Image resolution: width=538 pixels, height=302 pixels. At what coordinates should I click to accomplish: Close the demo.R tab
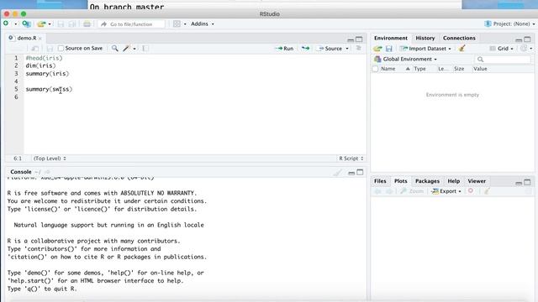(40, 39)
